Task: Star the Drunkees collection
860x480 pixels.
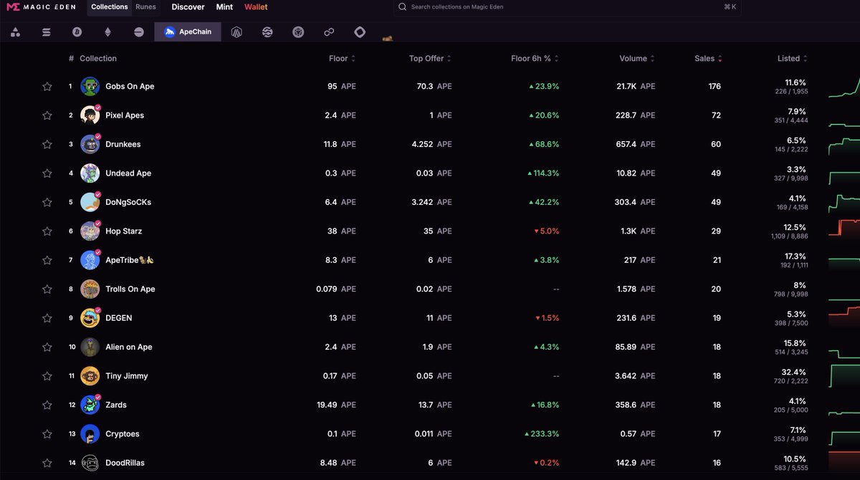Action: point(47,144)
